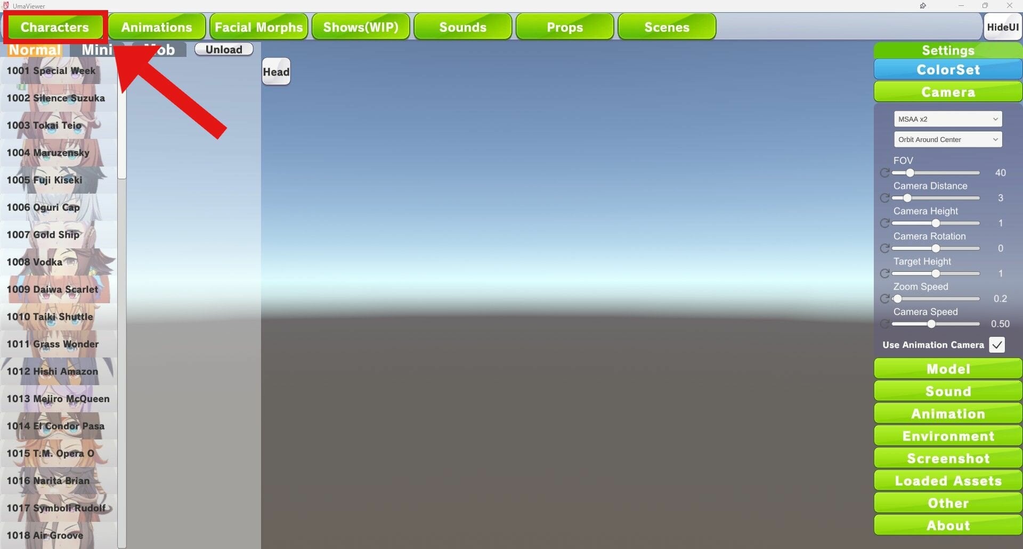Screen dimensions: 1023x549
Task: Adjust the Camera Speed slider
Action: 936,324
